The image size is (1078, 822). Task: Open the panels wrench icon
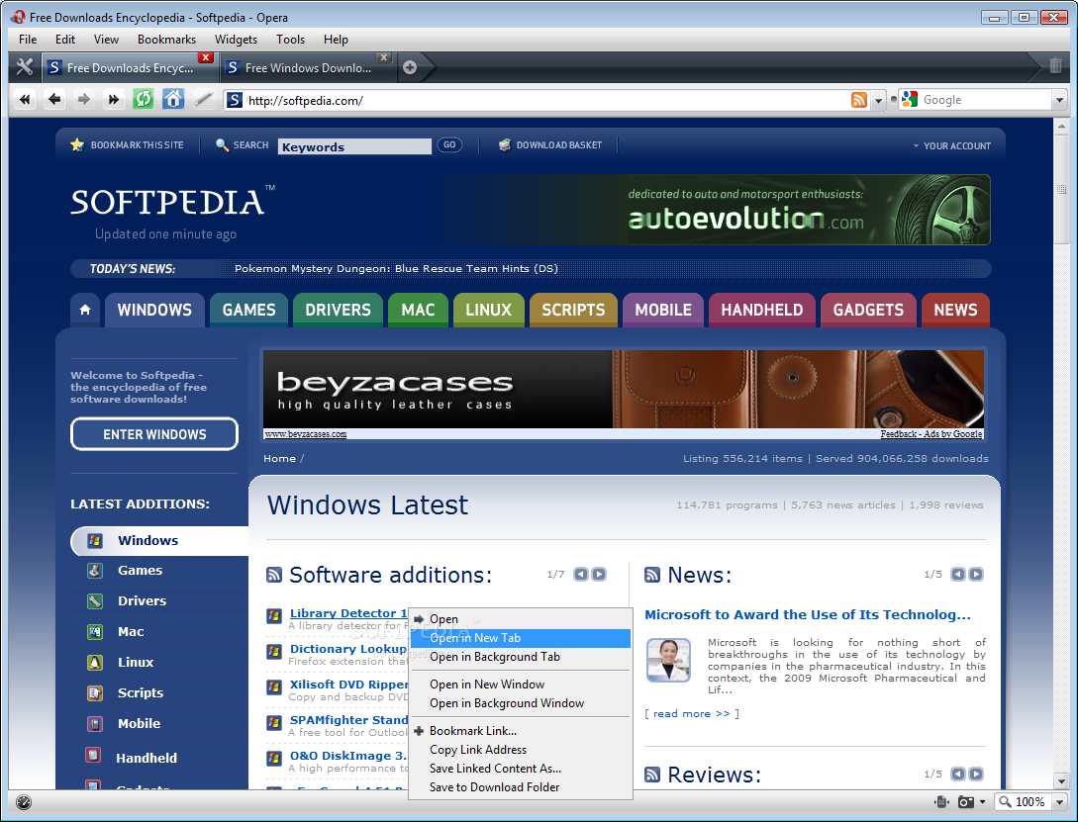tap(25, 66)
